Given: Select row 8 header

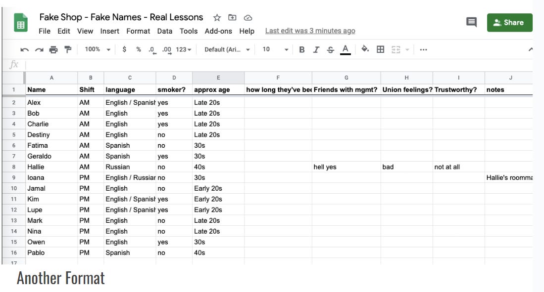Looking at the screenshot, I should pos(13,167).
